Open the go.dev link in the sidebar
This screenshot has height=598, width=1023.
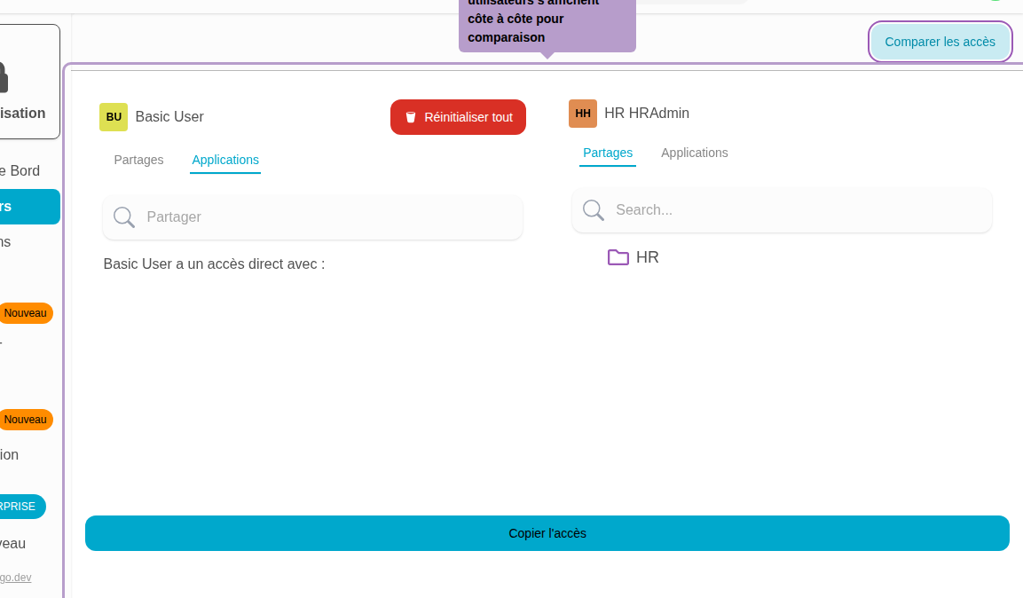[16, 577]
